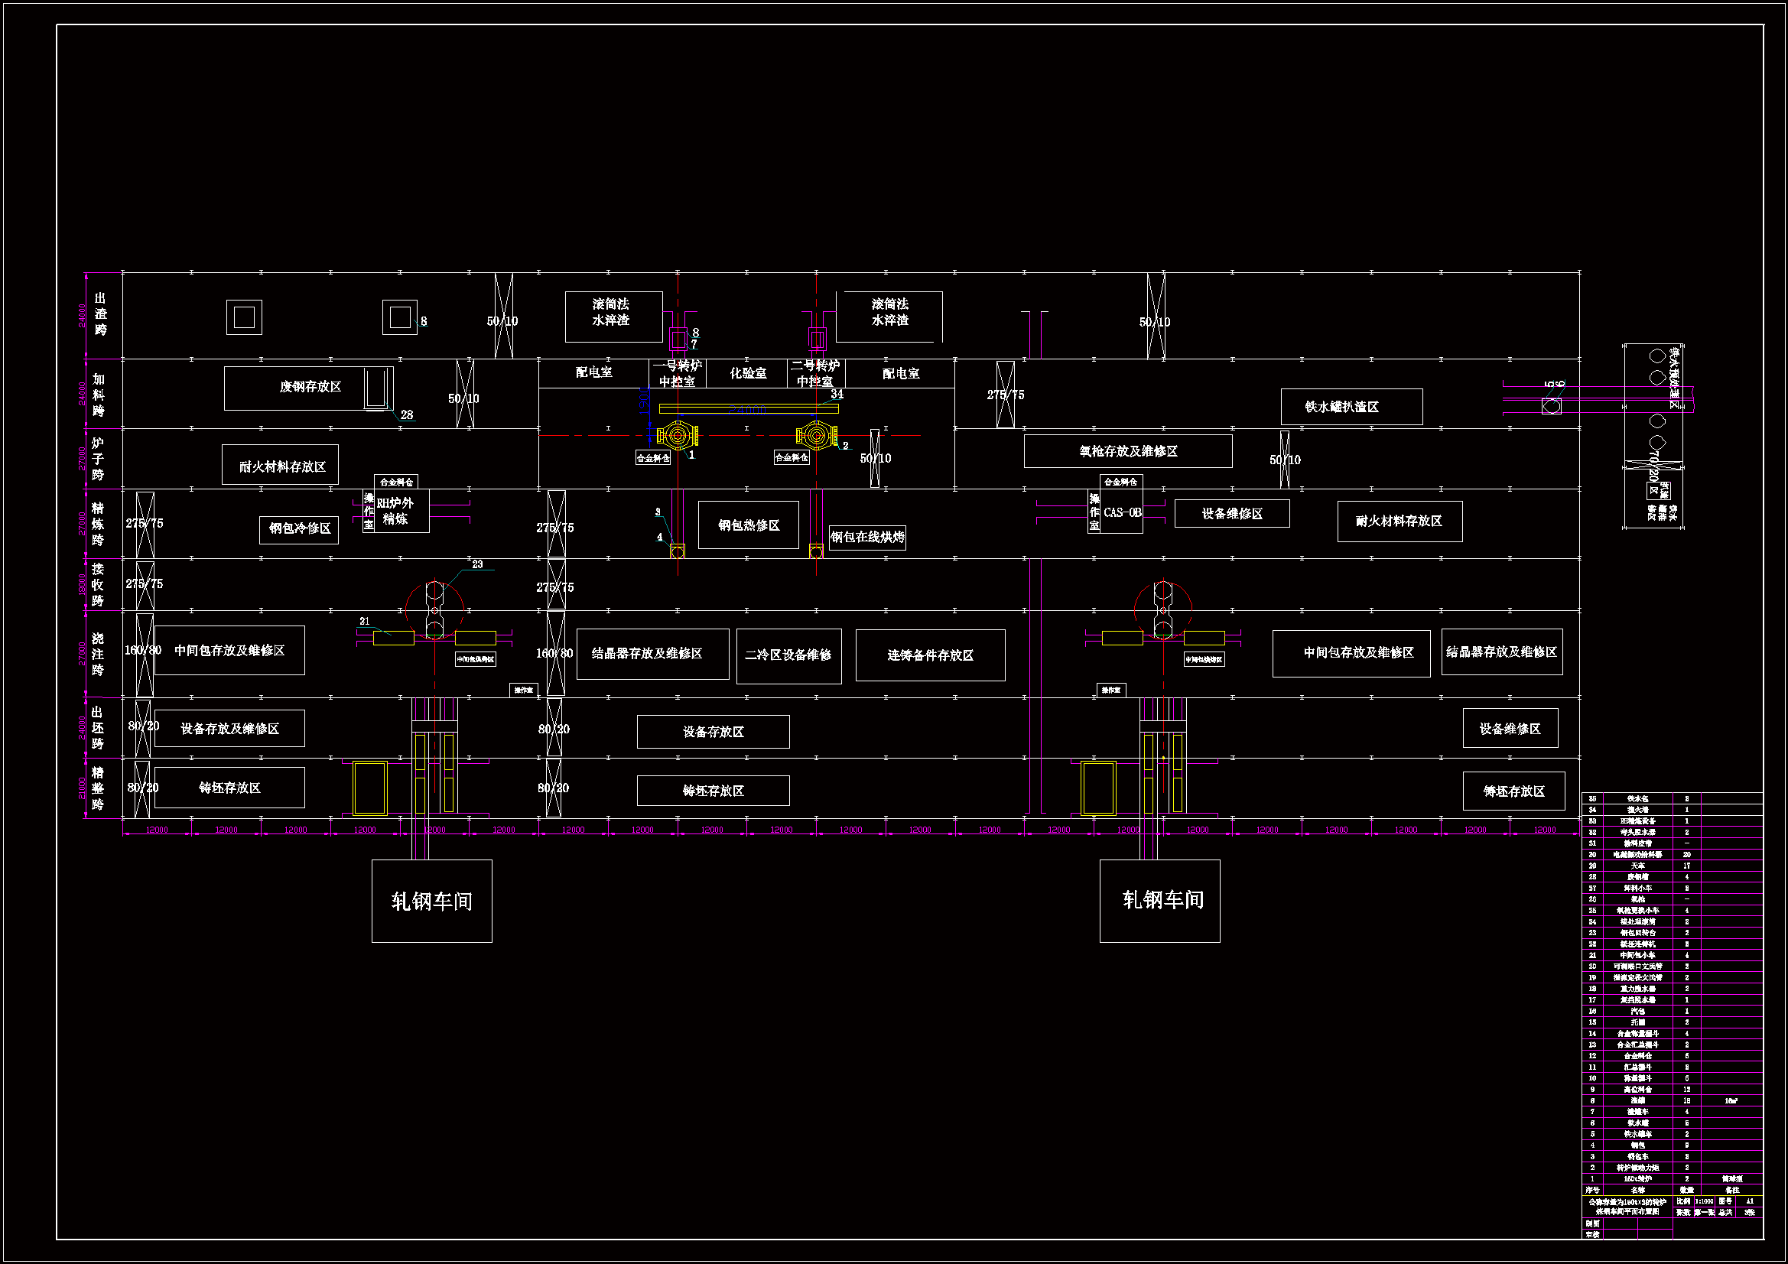Select the 钢包热修区 area box
The height and width of the screenshot is (1264, 1788).
(x=748, y=525)
